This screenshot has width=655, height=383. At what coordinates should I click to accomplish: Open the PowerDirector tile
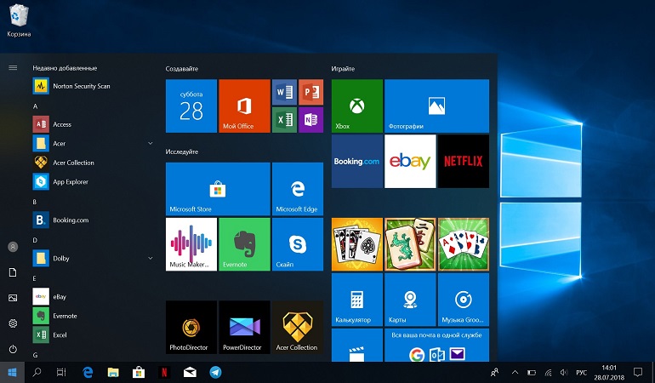pyautogui.click(x=244, y=328)
